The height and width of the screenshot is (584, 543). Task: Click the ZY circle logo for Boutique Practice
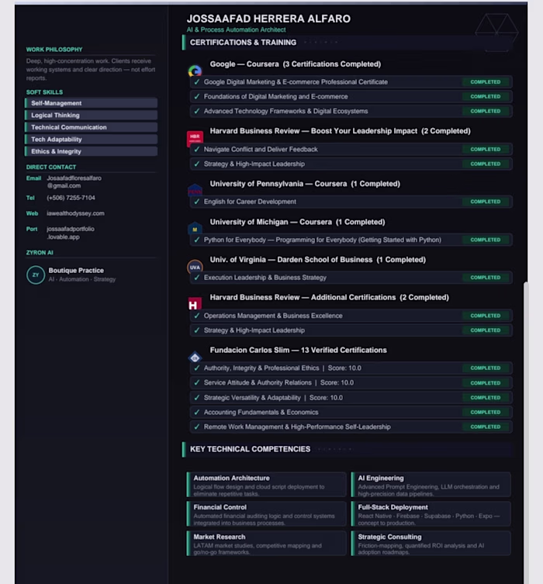(36, 275)
